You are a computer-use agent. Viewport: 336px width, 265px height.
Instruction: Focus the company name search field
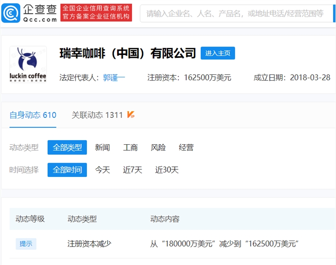(x=235, y=13)
